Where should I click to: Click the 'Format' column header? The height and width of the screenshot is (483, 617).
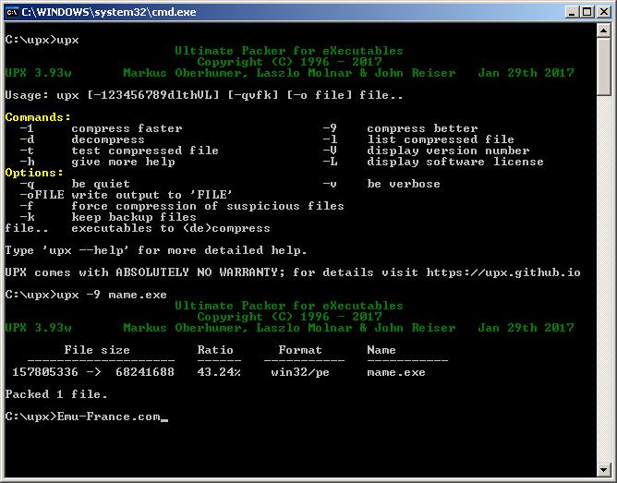[x=300, y=350]
